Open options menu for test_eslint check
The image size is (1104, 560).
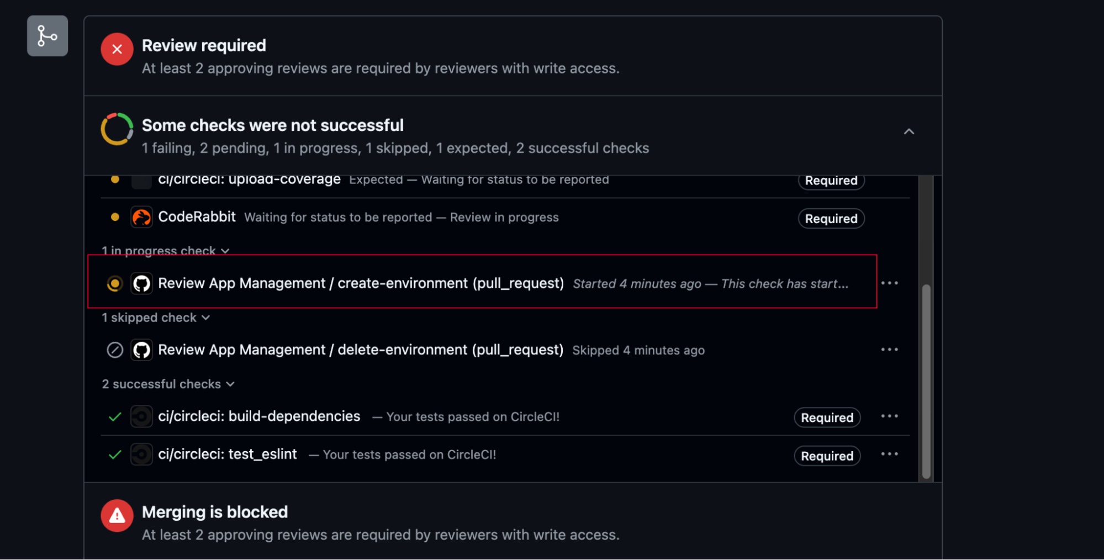tap(889, 454)
